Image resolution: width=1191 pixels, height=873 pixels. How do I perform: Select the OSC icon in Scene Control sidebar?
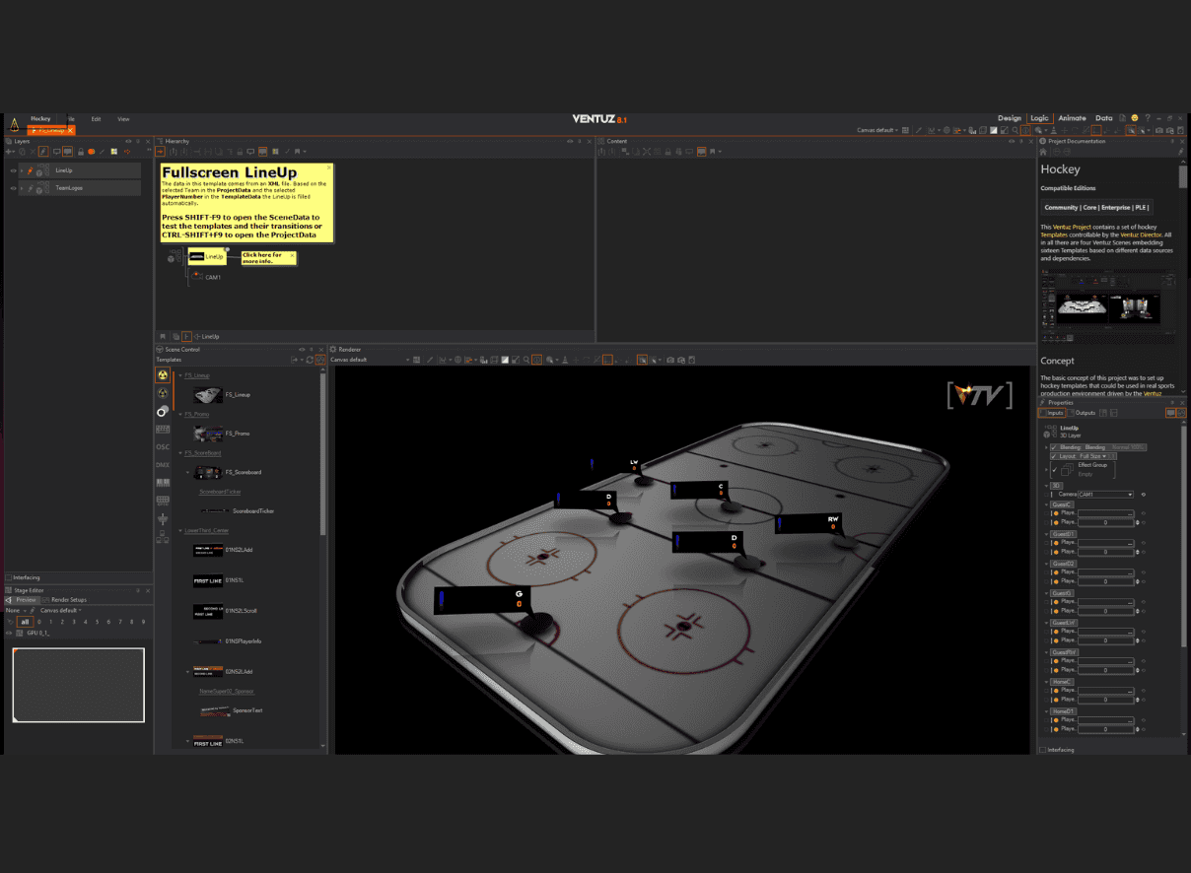point(163,446)
